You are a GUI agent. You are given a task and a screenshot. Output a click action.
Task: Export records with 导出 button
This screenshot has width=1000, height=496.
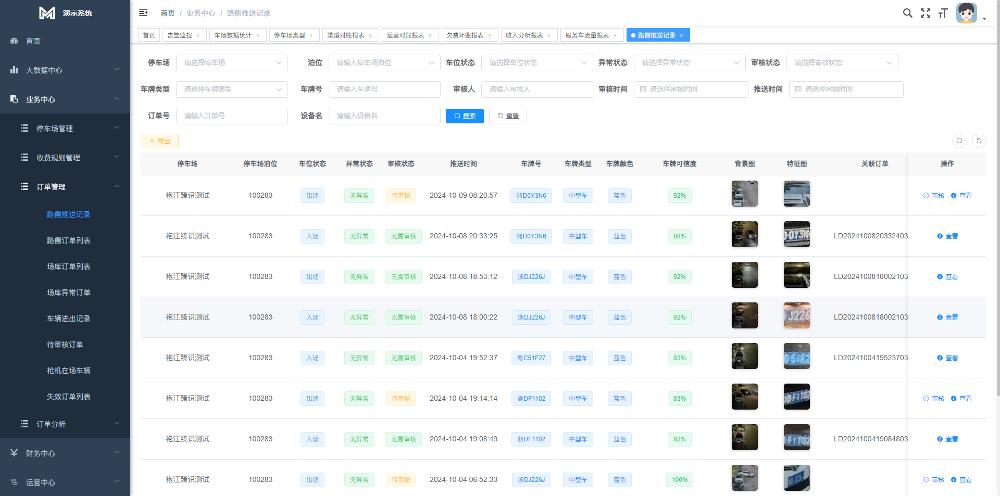point(159,141)
